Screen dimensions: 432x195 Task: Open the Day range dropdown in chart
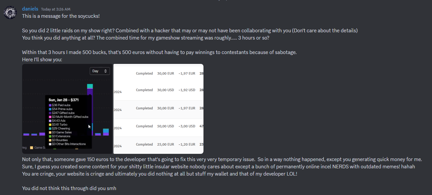[100, 71]
